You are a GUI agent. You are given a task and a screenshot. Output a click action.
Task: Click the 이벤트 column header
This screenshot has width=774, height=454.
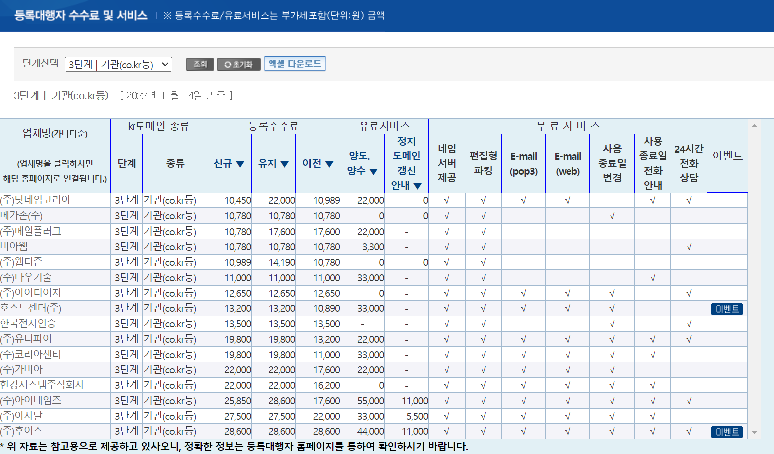tap(727, 156)
